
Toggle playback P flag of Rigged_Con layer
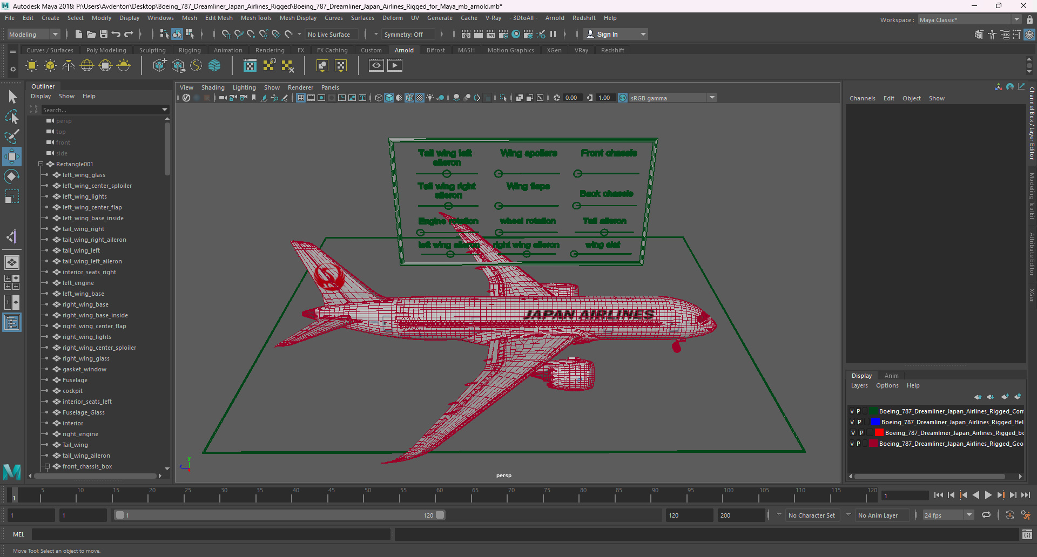tap(858, 411)
